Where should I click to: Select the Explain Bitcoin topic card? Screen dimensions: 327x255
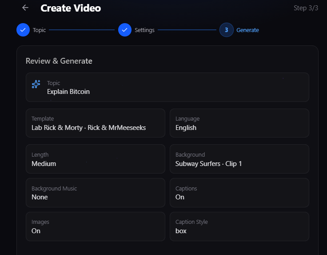[167, 87]
